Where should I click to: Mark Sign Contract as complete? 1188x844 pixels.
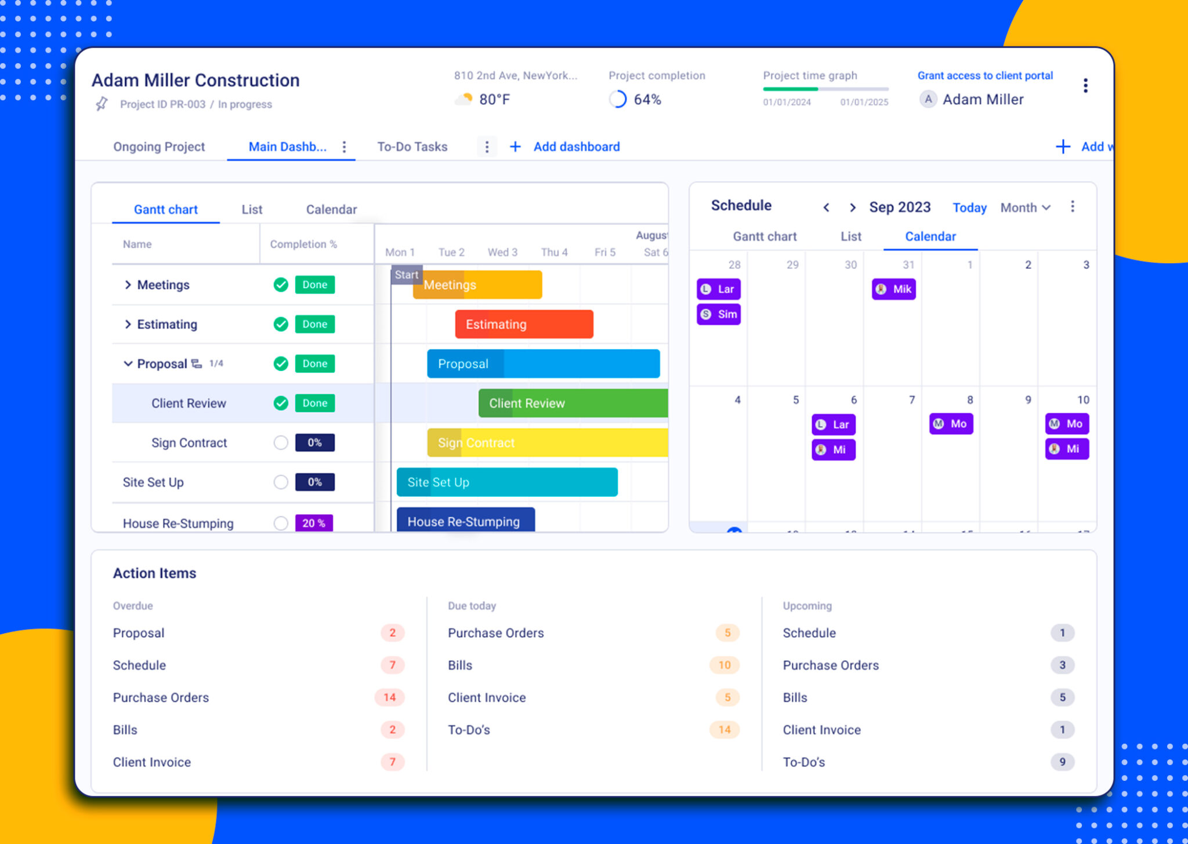pyautogui.click(x=281, y=443)
